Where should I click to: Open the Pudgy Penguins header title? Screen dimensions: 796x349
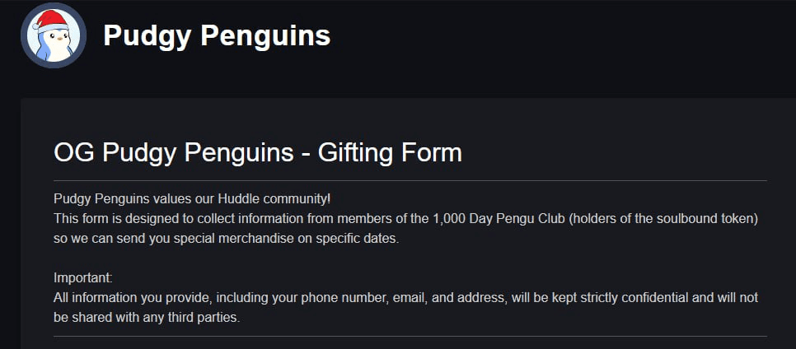[x=217, y=35]
